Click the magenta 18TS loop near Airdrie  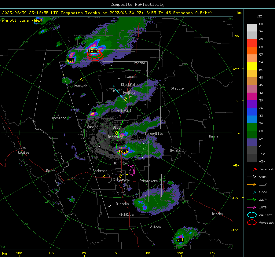tap(132, 170)
